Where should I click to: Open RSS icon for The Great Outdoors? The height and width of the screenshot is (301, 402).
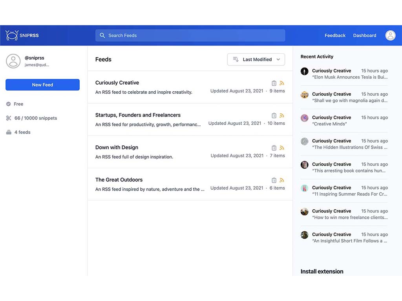click(282, 180)
